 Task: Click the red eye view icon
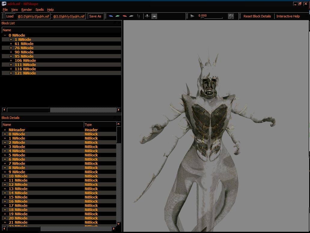[x=125, y=16]
